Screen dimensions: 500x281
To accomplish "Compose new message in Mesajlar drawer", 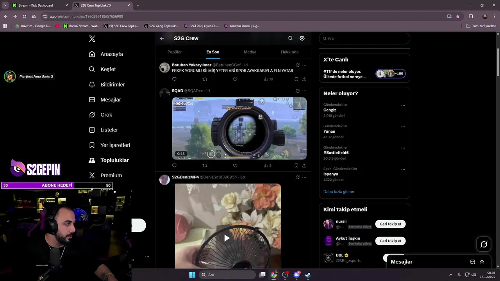I will point(473,262).
